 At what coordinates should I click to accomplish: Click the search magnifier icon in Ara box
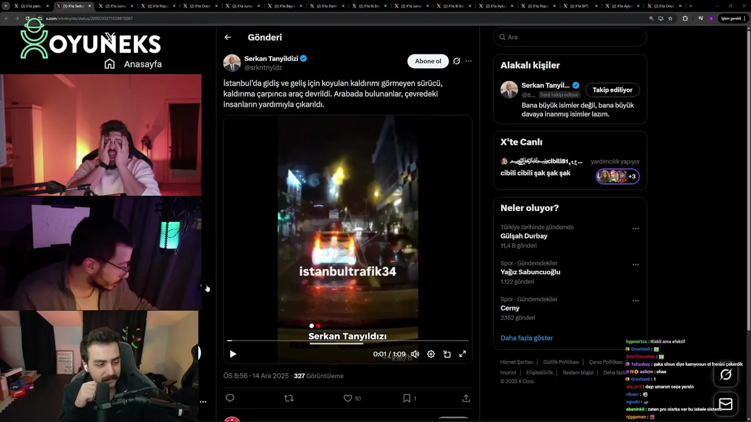coord(502,37)
